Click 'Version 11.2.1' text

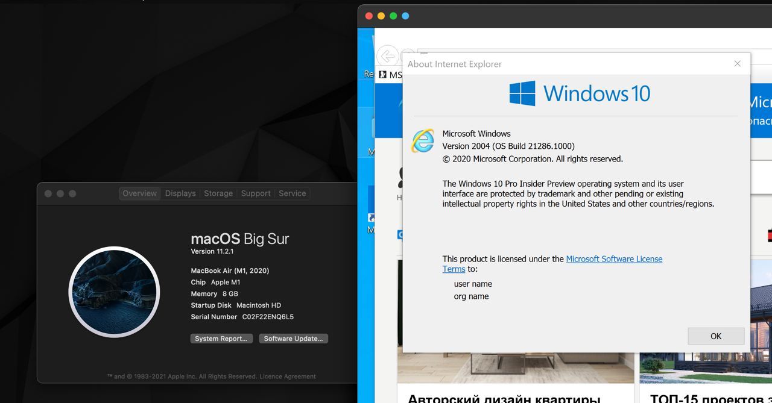click(x=212, y=251)
